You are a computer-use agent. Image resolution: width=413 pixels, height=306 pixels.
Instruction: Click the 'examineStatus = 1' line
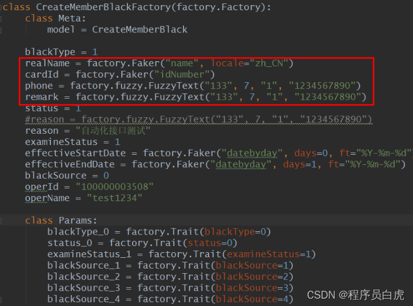tap(73, 142)
